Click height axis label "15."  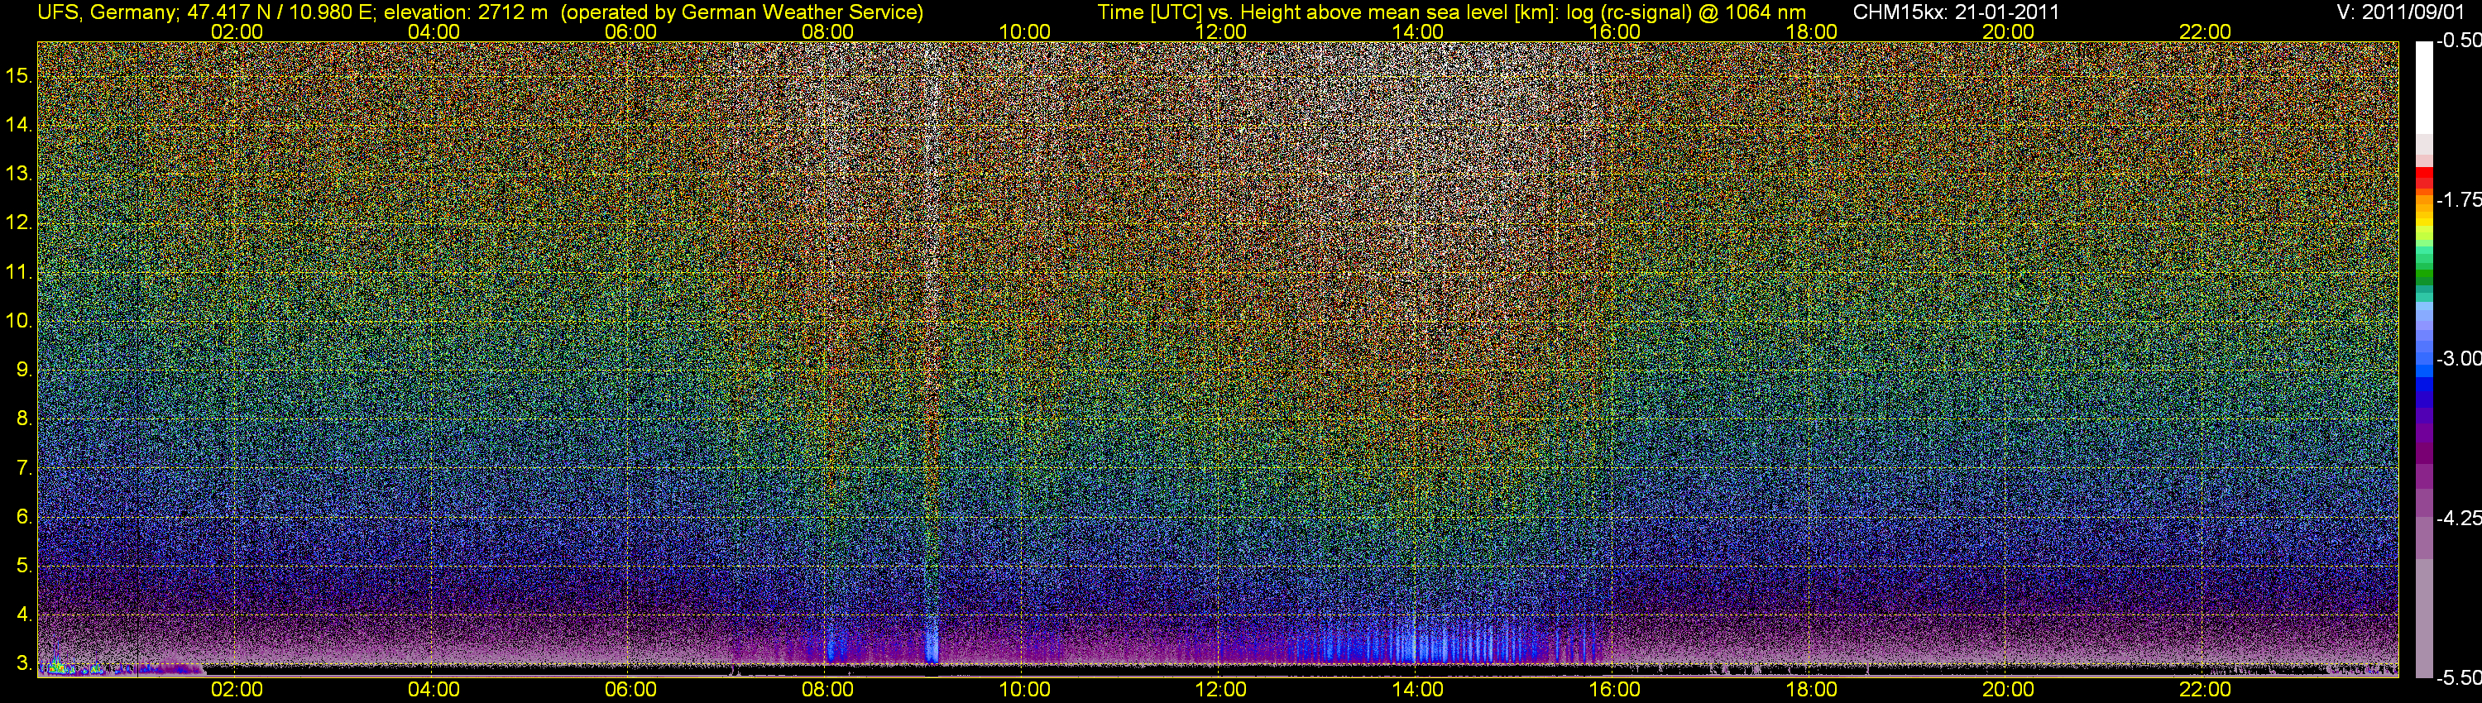[19, 75]
